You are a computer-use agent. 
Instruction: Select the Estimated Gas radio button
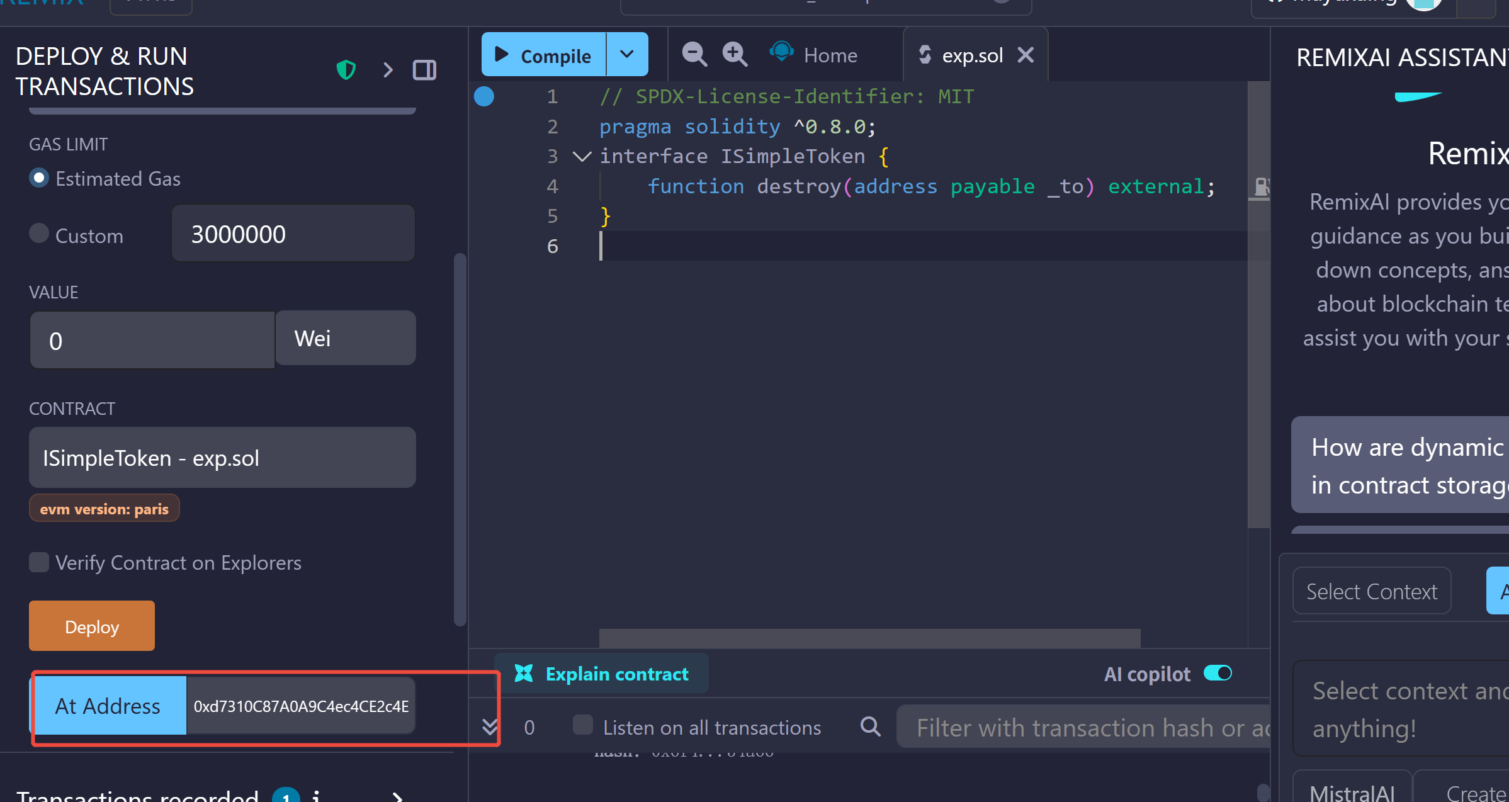pos(39,178)
